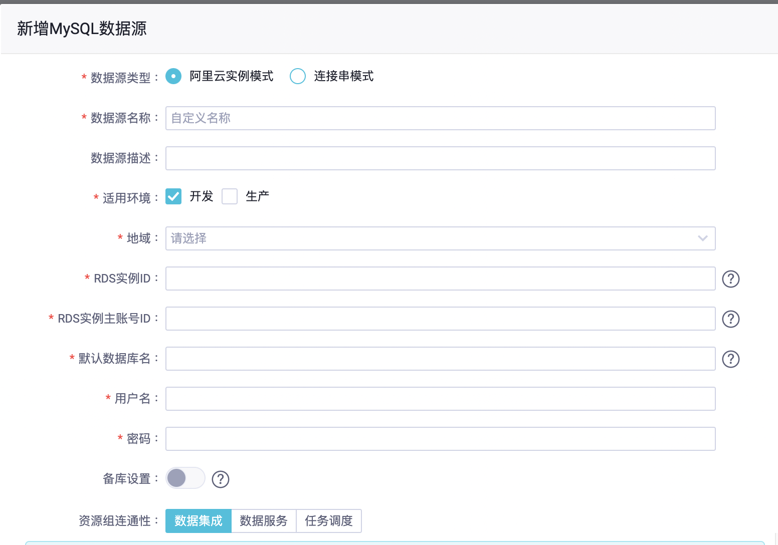
Task: Toggle the 备库设置 switch
Action: 185,478
